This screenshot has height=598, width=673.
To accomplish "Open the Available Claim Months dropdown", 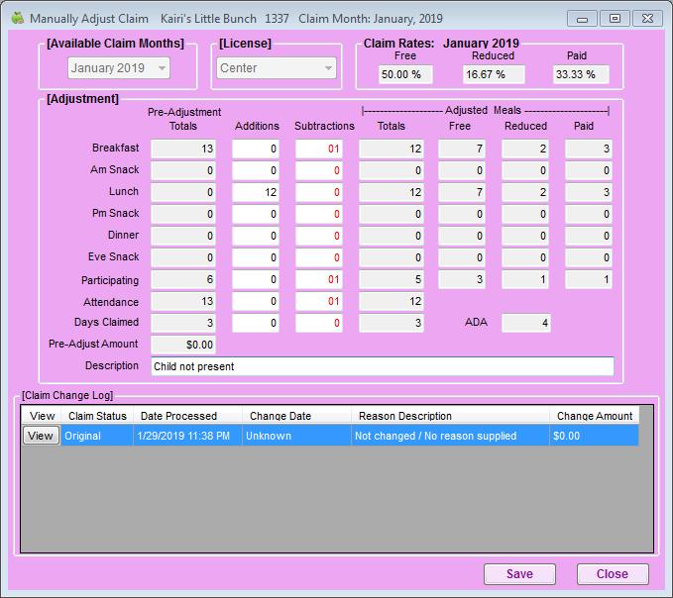I will 119,67.
